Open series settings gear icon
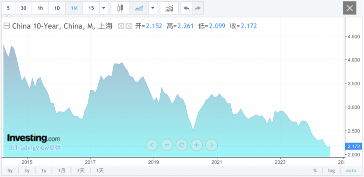This screenshot has height=177, width=364. tap(129, 26)
